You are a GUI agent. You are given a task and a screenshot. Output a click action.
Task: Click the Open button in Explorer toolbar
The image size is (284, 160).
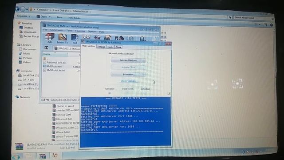coord(42,16)
